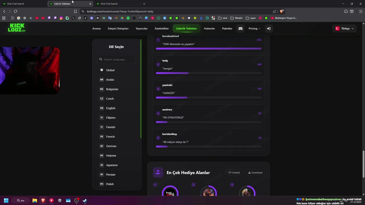Open the okul bookmarks folder

pos(223,18)
